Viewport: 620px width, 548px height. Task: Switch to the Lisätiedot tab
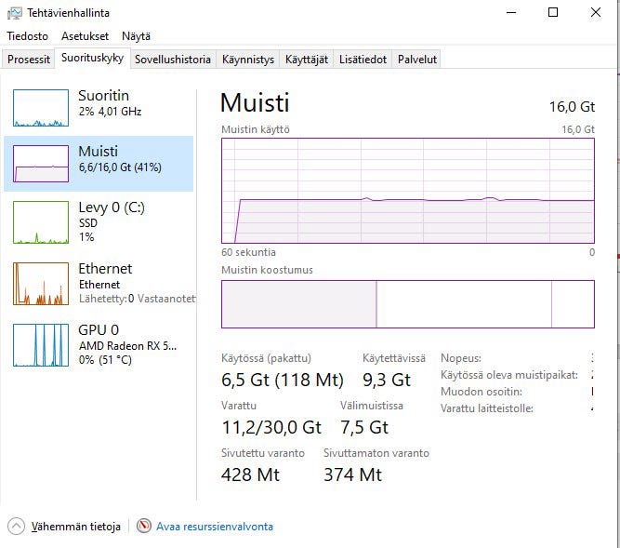pos(363,60)
